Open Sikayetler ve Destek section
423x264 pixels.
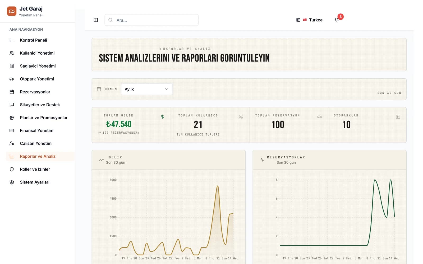pos(40,105)
